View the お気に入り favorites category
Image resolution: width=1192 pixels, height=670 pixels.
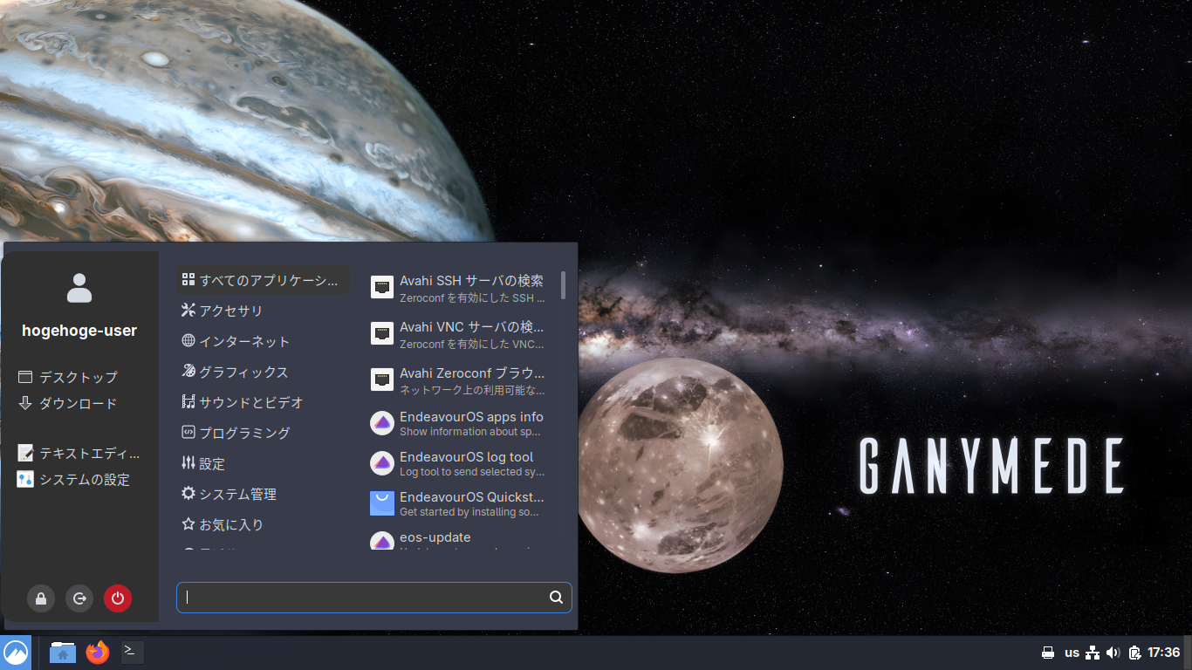click(263, 524)
